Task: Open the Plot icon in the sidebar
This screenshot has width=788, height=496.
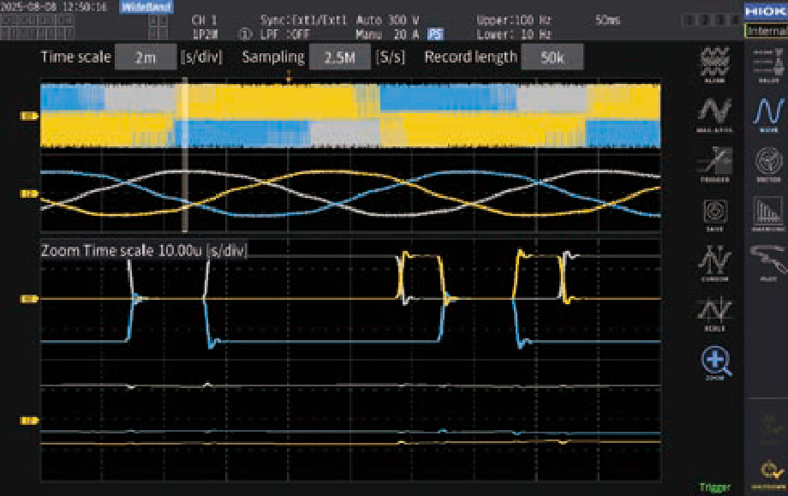Action: [x=767, y=262]
